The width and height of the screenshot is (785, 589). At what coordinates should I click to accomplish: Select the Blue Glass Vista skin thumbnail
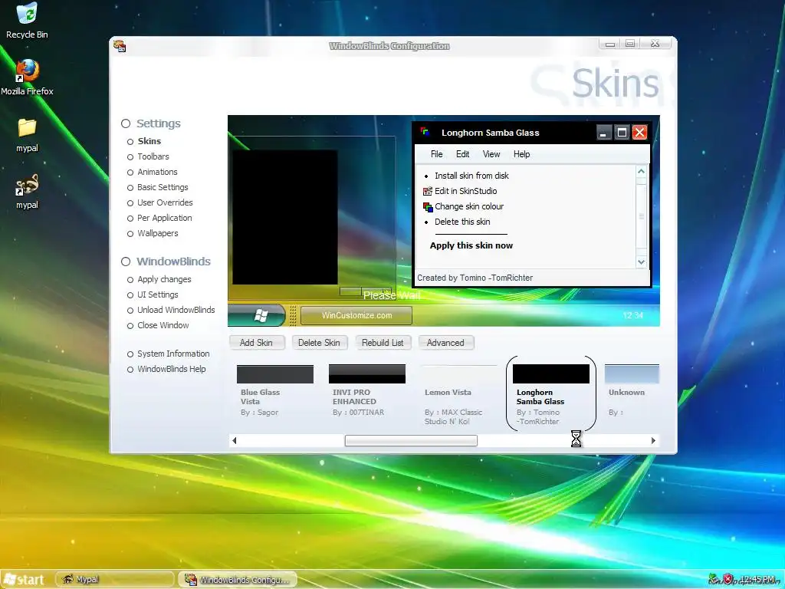coord(275,374)
